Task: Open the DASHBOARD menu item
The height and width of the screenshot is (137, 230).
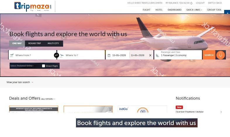Action: (174, 10)
